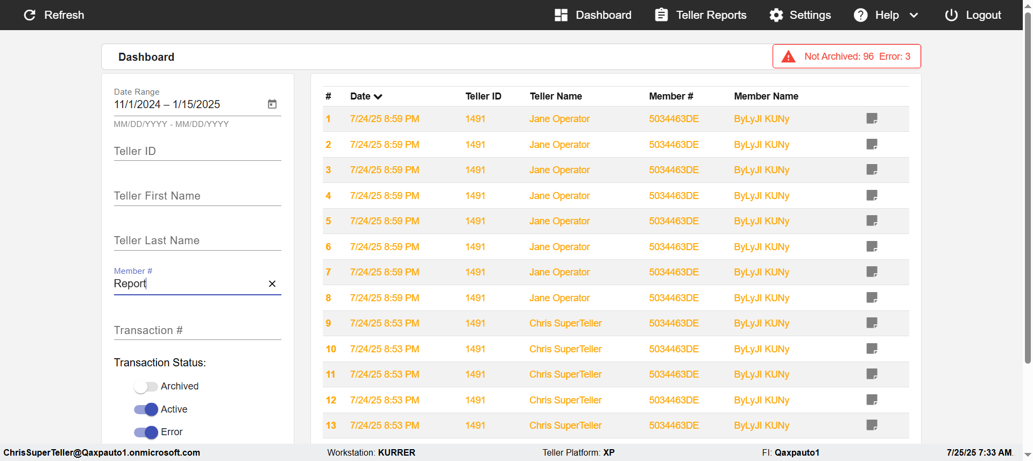Click FI Qaxpauto1 in the status bar
The width and height of the screenshot is (1033, 461).
coord(790,452)
